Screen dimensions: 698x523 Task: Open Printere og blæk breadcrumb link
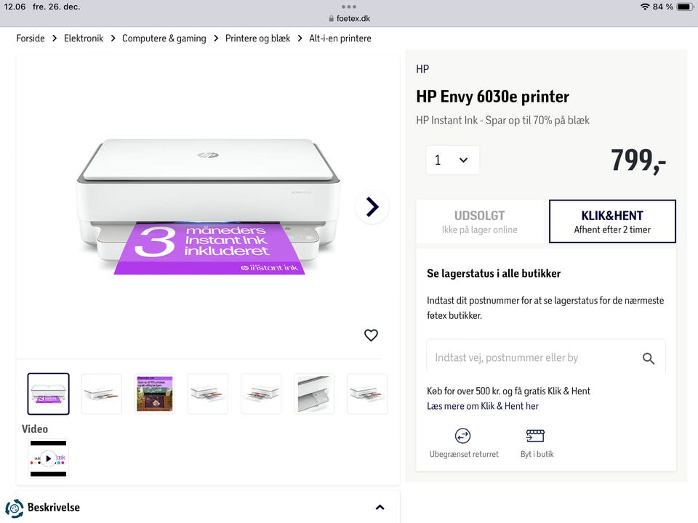257,38
